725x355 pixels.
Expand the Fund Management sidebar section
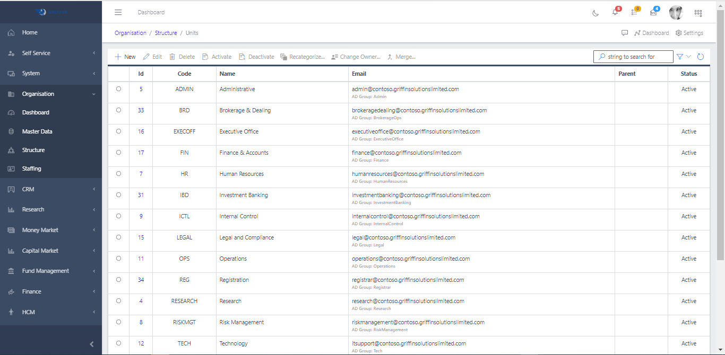tap(51, 271)
